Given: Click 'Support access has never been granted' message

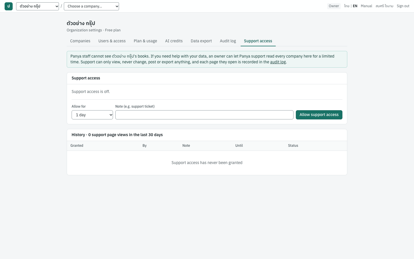Looking at the screenshot, I should tap(207, 163).
